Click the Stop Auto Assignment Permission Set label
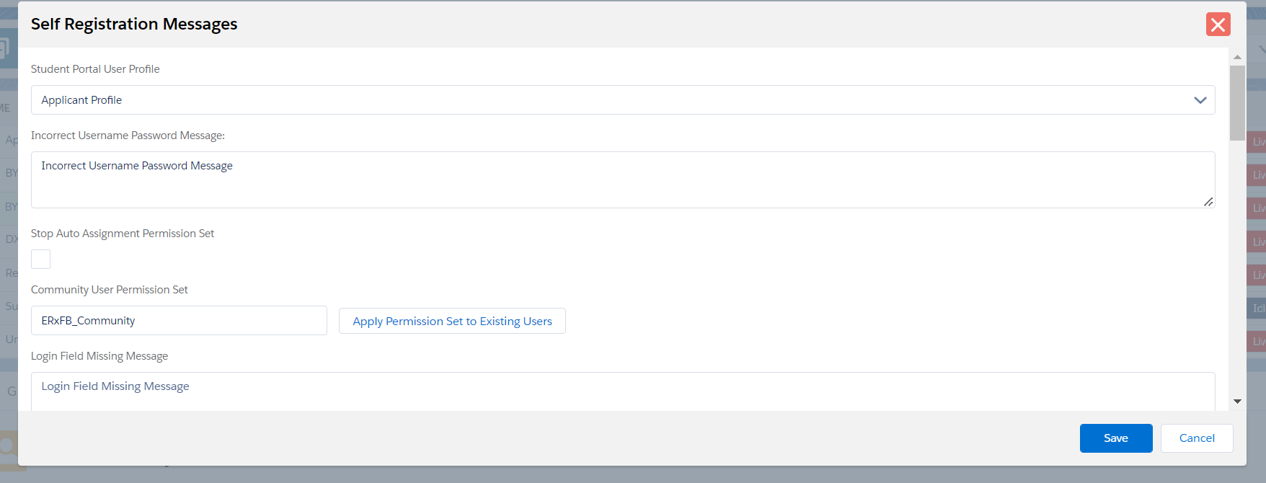 click(123, 234)
